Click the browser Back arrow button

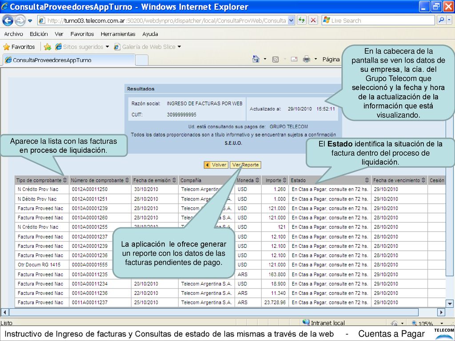pyautogui.click(x=8, y=20)
